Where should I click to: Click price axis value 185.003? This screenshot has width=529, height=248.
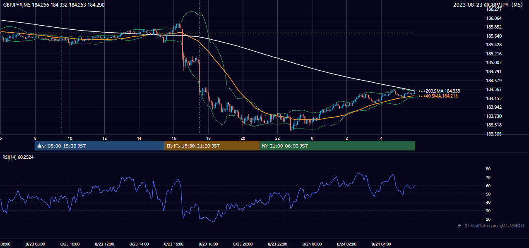pyautogui.click(x=493, y=62)
